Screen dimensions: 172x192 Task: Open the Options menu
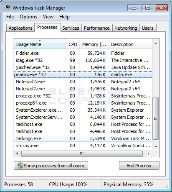point(28,17)
